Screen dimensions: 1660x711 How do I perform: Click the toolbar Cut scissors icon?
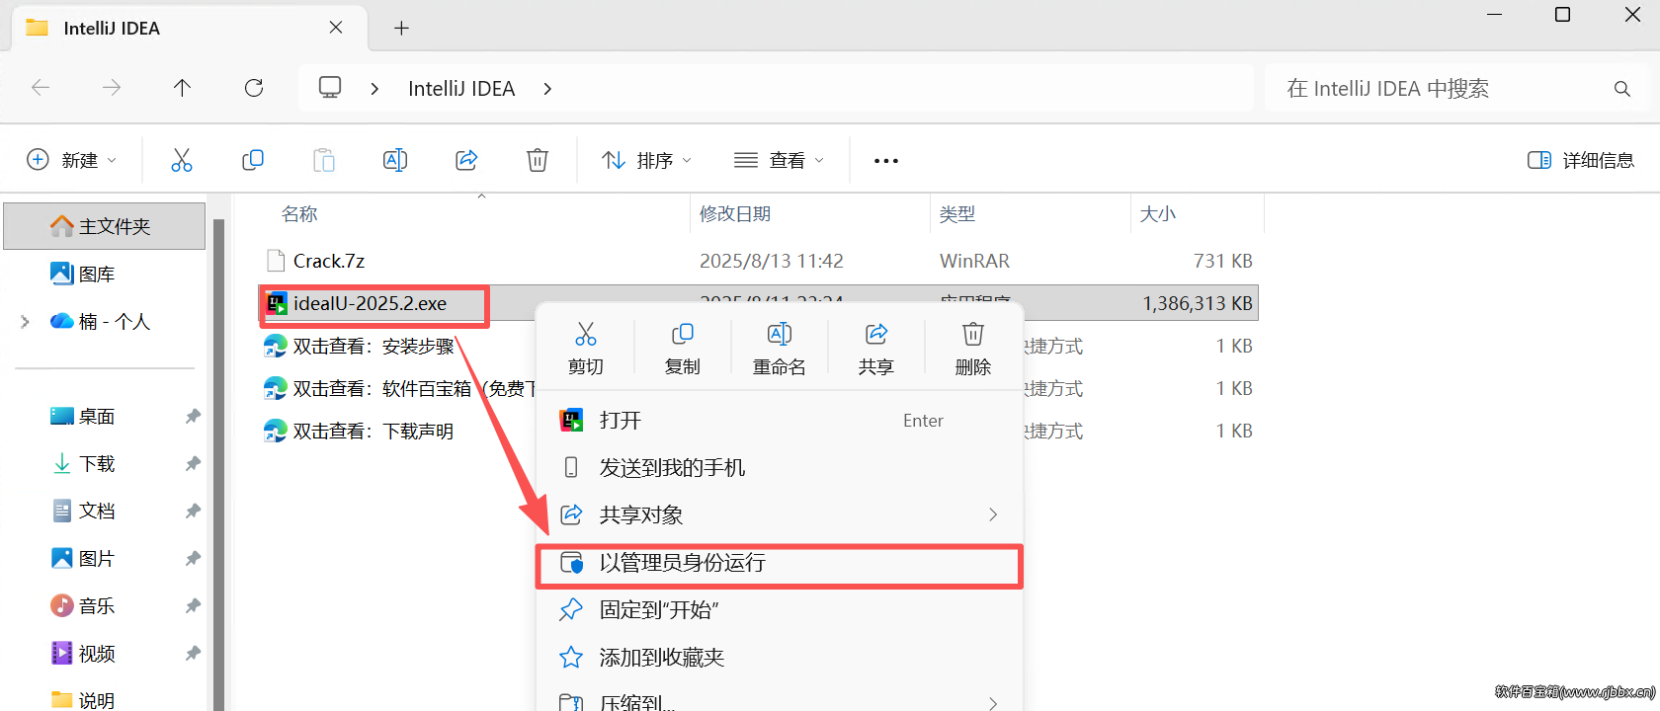(182, 160)
